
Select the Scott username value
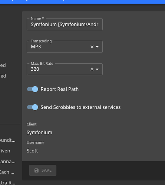32,151
